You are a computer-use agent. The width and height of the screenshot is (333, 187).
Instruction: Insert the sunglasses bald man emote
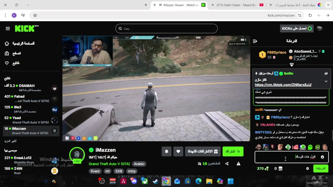pyautogui.click(x=258, y=147)
